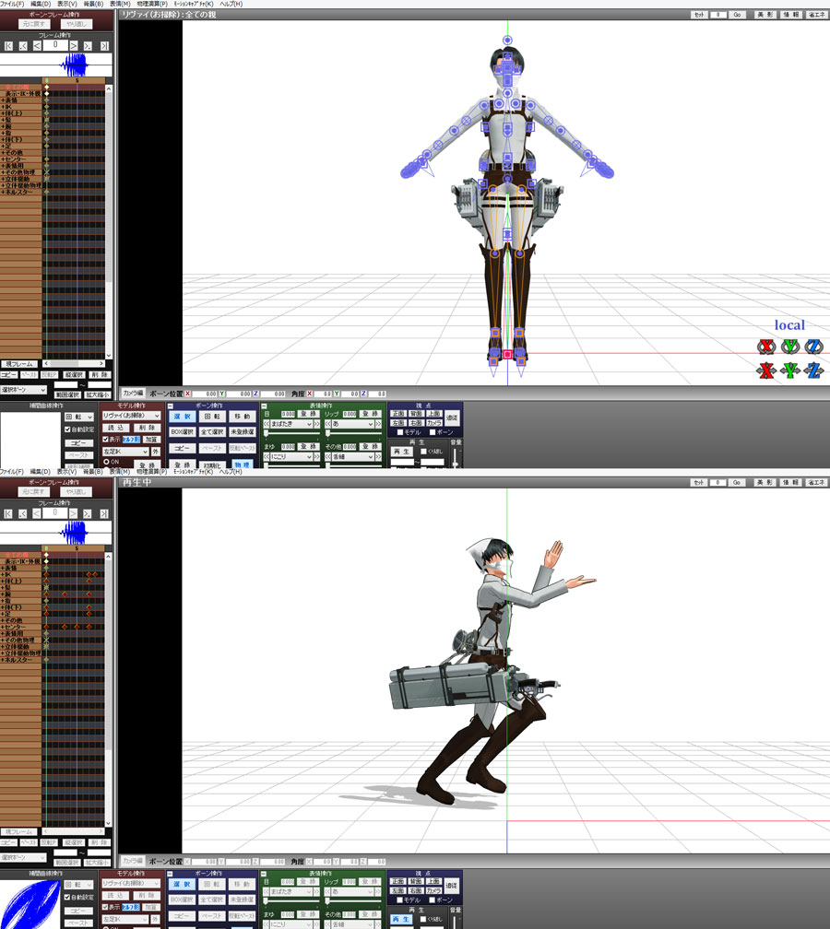Click リップ morph slider in top window
Screen dimensions: 830x929
click(352, 433)
